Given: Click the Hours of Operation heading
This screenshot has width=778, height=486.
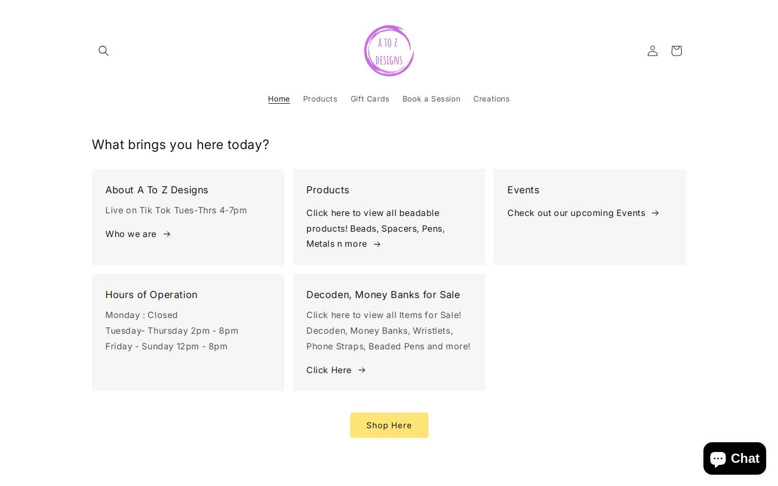Looking at the screenshot, I should [151, 295].
